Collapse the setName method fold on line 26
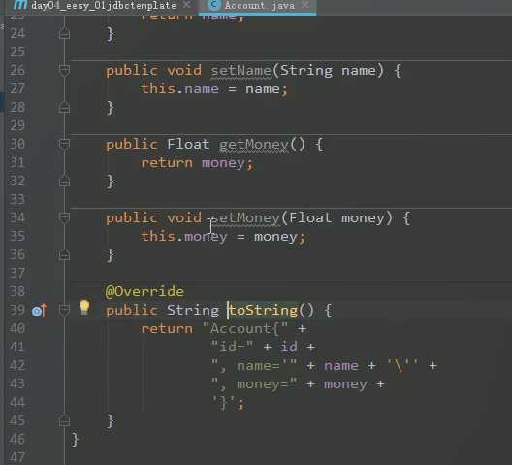The image size is (512, 465). pos(64,71)
